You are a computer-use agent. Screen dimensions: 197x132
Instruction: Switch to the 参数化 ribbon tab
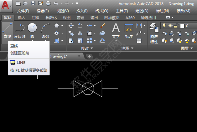[x=51, y=18]
